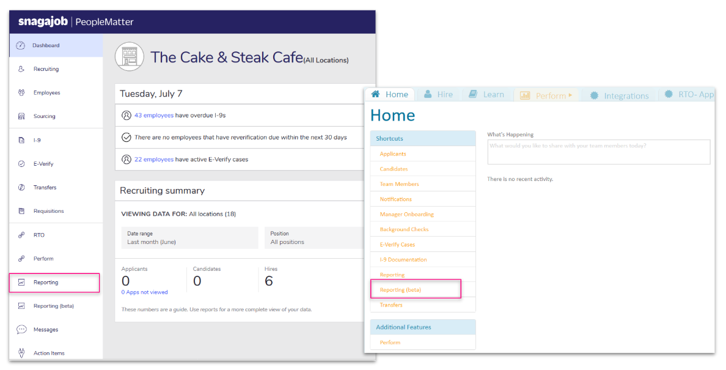Screen dimensions: 726x370
Task: Click the Home house icon in tab bar
Action: click(x=375, y=94)
